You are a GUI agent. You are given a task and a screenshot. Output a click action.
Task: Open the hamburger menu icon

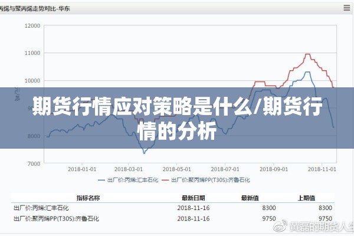[346, 8]
